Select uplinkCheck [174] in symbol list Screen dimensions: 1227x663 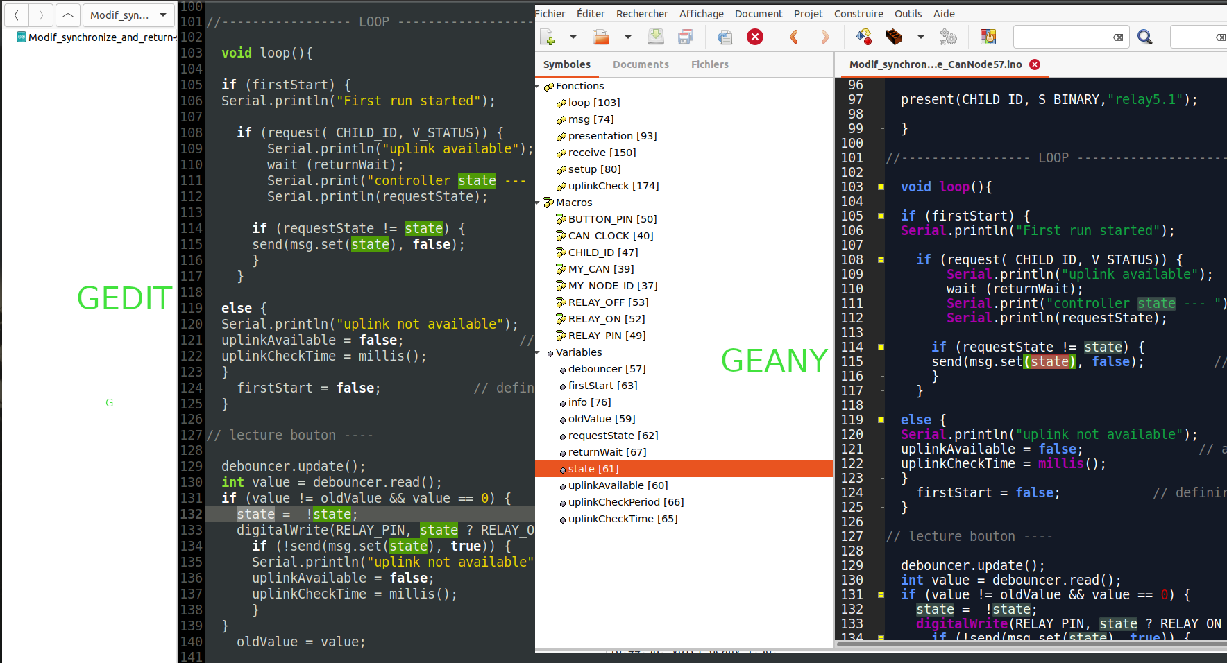613,186
